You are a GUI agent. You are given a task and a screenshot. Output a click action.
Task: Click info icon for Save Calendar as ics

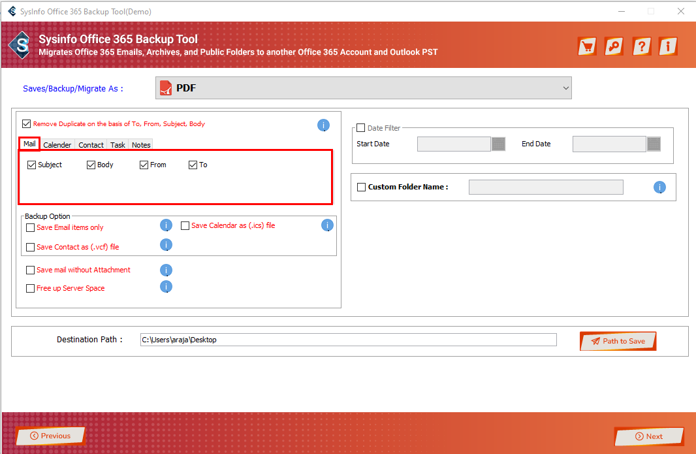327,225
